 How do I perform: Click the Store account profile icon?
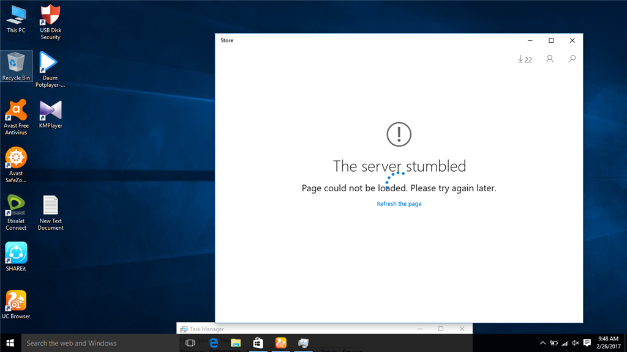[550, 59]
